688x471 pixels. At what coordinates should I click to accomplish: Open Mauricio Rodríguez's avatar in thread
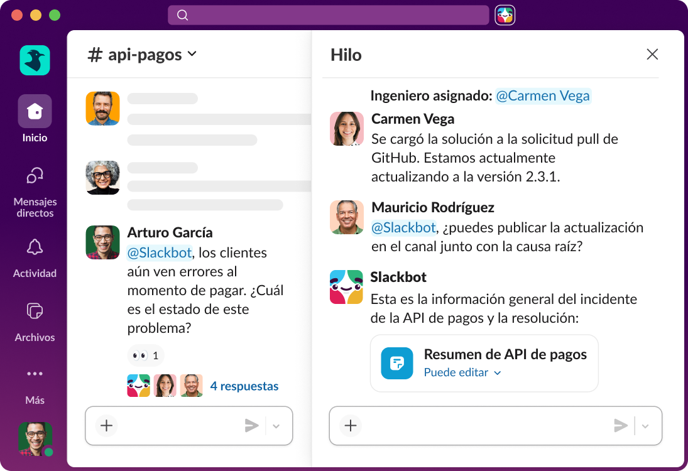point(347,217)
